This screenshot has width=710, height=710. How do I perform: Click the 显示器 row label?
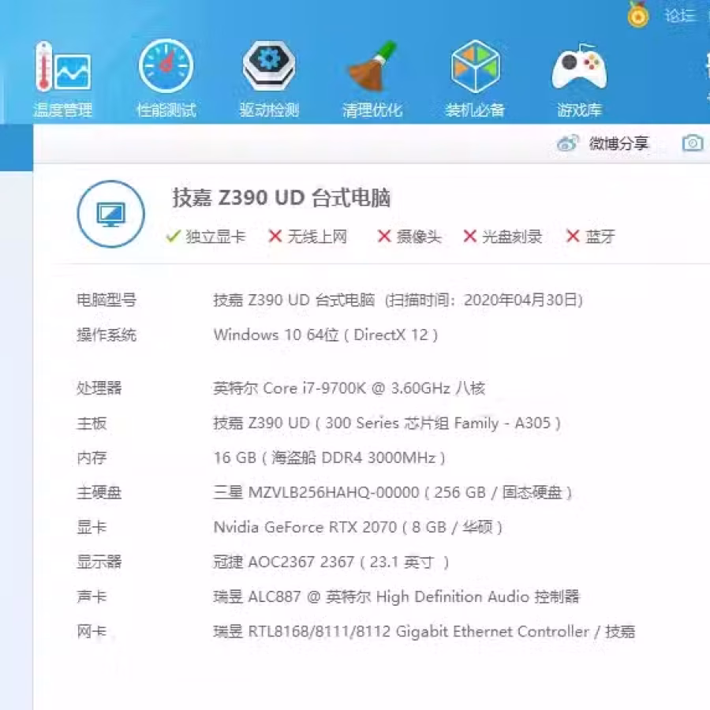click(99, 562)
